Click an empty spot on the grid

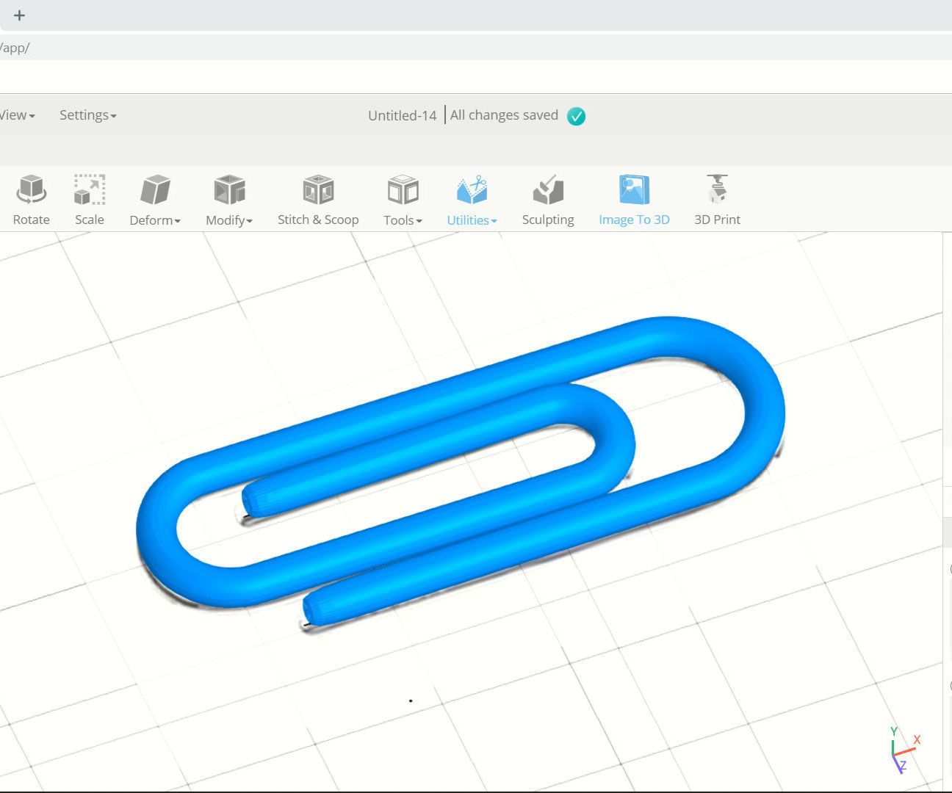point(220,698)
